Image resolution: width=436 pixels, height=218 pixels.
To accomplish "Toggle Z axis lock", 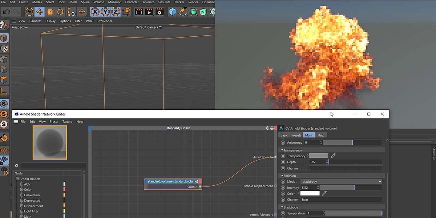I will (116, 12).
